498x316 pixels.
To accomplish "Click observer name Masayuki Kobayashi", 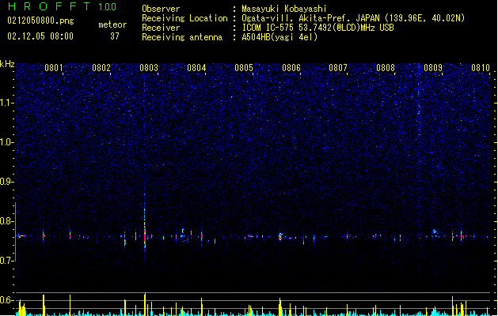I will point(284,9).
